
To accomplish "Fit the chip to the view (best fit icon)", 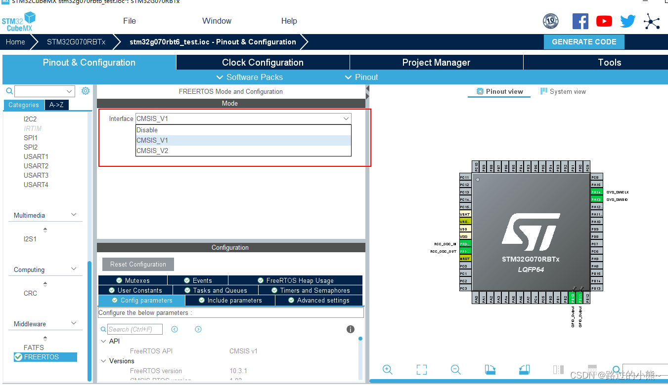I will [x=421, y=369].
